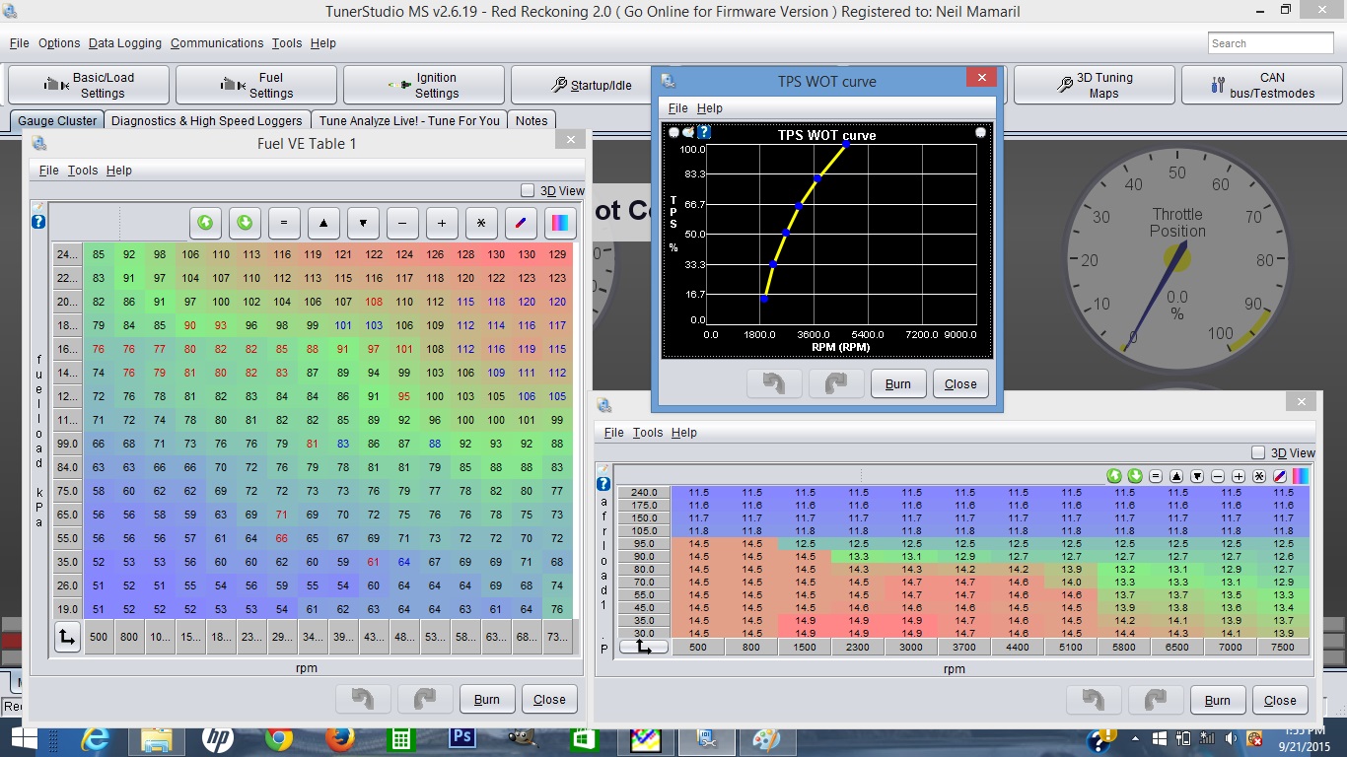
Task: Click the plus button in AFR table toolbar
Action: pyautogui.click(x=1239, y=476)
